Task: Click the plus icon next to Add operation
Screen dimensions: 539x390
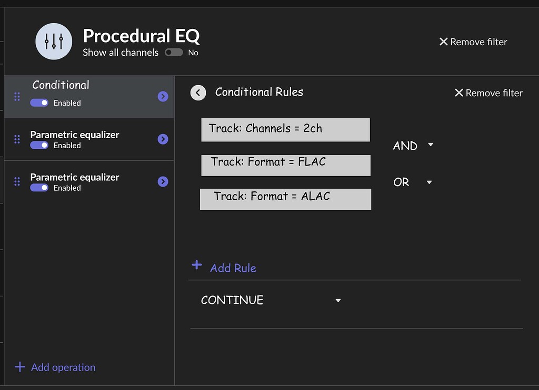Action: coord(19,367)
